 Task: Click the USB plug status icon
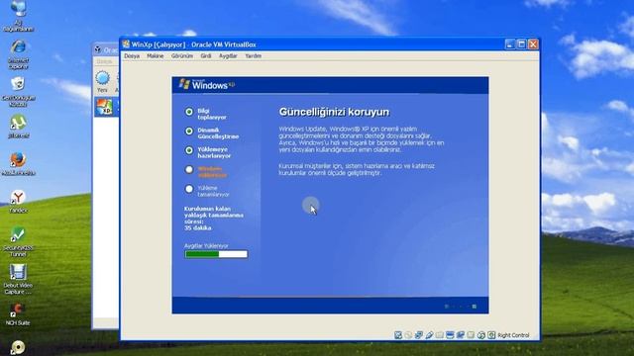click(x=429, y=335)
